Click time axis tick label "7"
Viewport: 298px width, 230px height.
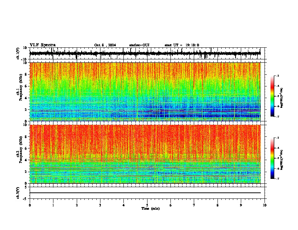coord(194,205)
